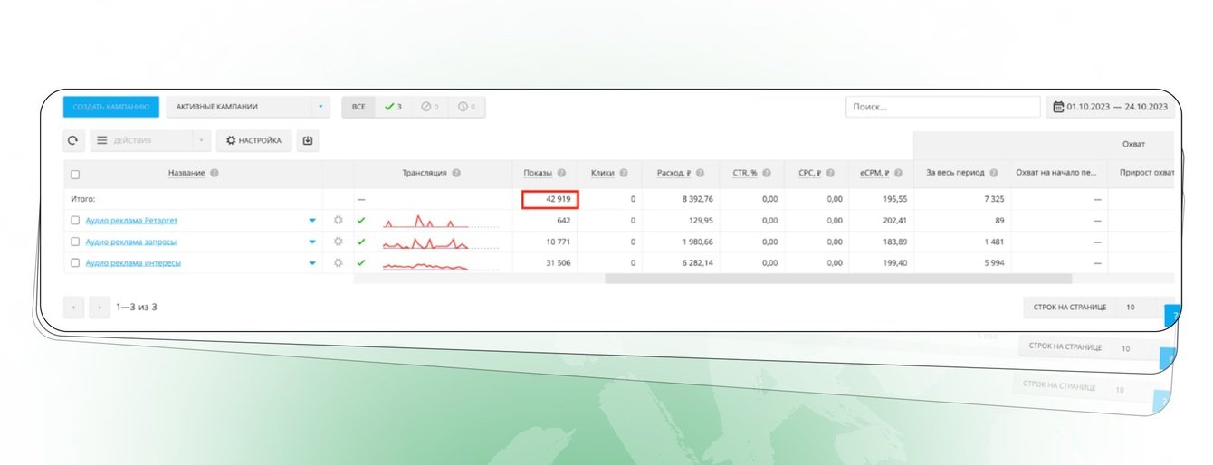Sort by the CTR, % column header

click(744, 173)
